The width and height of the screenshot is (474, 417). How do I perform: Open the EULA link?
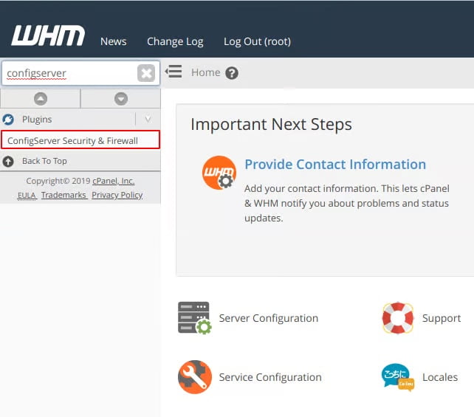click(27, 195)
